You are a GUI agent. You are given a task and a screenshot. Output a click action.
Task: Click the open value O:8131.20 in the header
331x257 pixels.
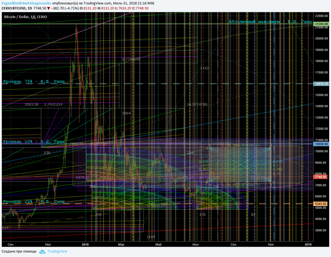(88, 8)
